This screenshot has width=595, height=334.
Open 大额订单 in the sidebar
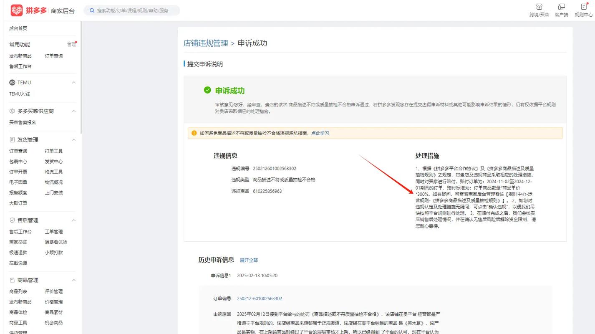(x=18, y=203)
